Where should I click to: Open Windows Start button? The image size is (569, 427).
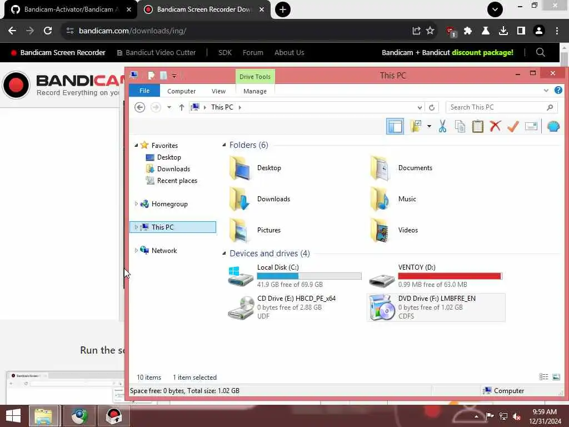pos(13,416)
